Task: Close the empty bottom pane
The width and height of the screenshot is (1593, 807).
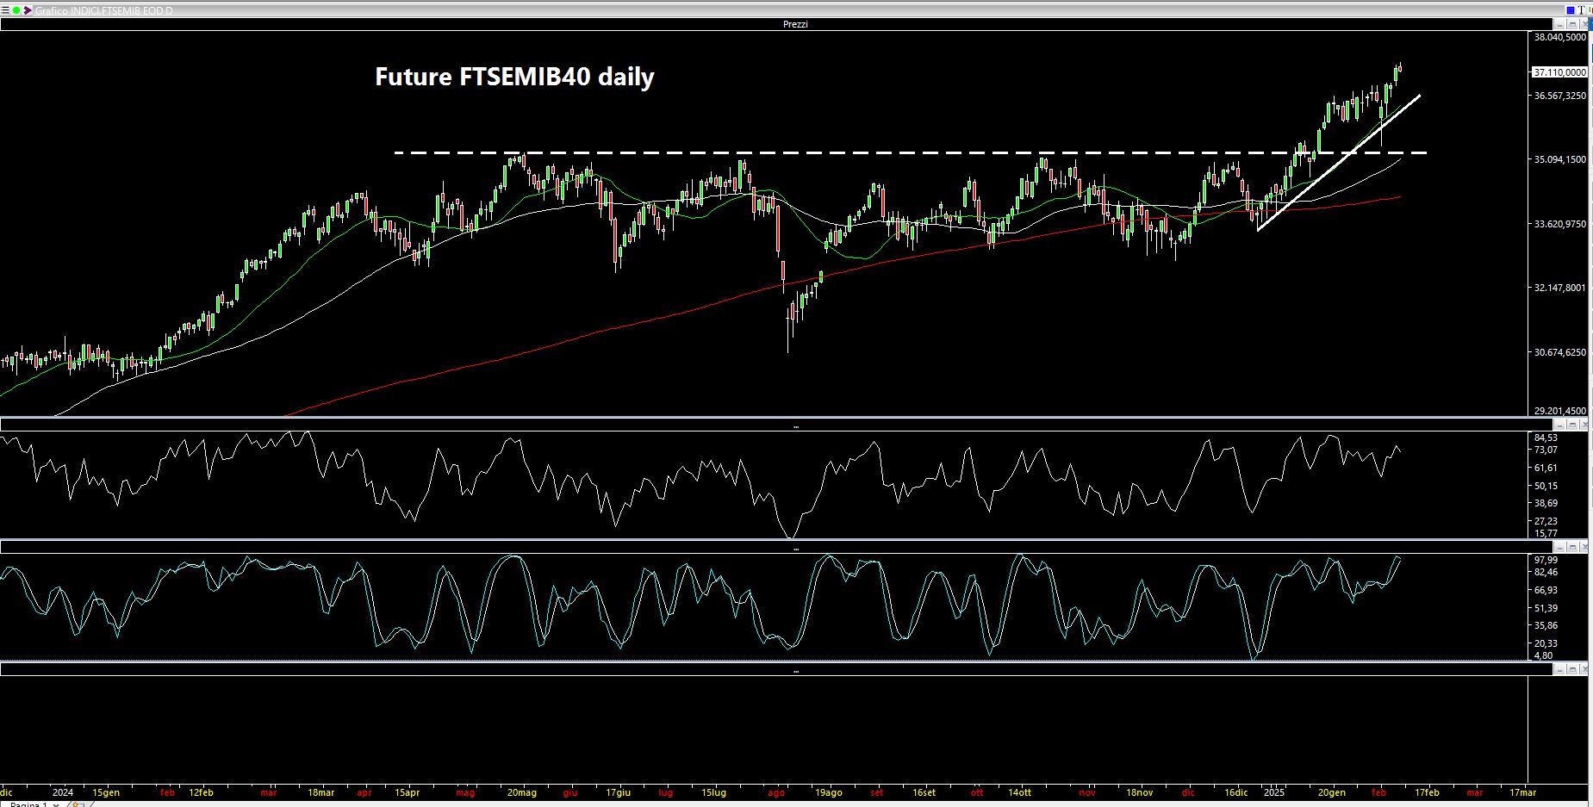Action: [1584, 669]
